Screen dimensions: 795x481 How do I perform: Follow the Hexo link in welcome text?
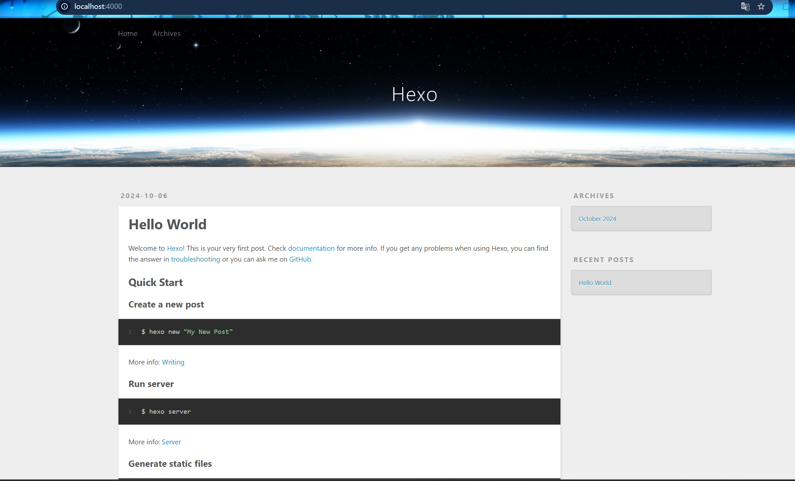(x=175, y=248)
